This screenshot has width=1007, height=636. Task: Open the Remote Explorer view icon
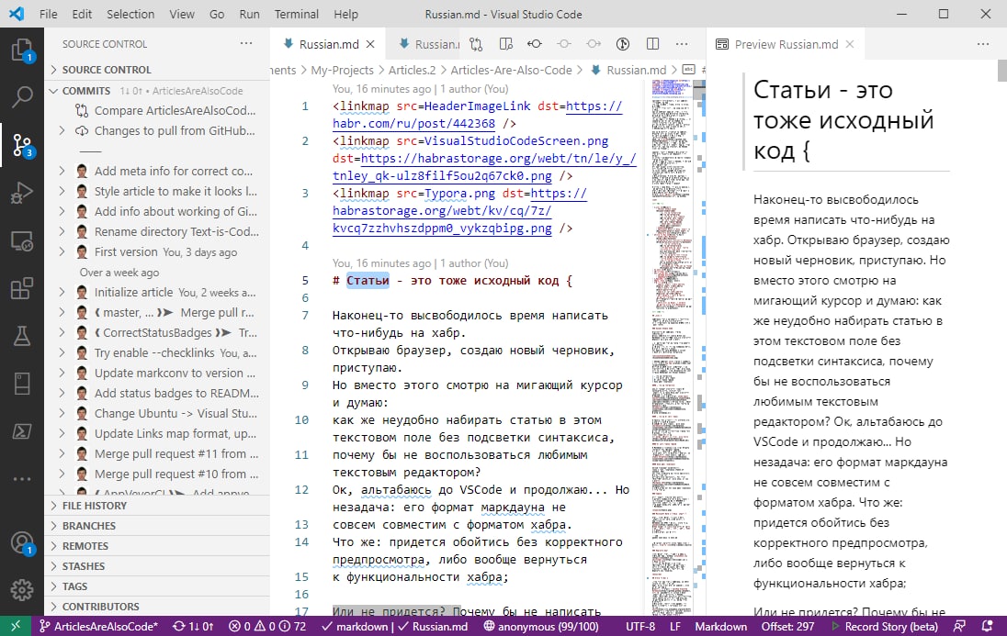pyautogui.click(x=22, y=240)
